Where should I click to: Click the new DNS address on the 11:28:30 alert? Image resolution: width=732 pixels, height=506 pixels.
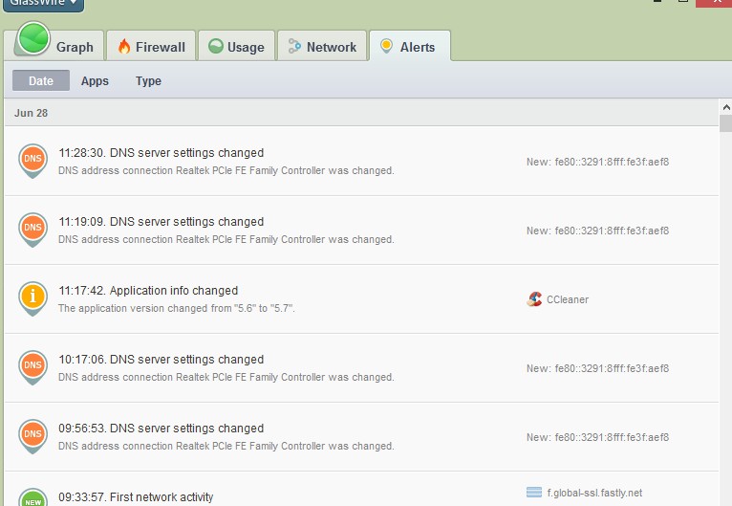(597, 162)
